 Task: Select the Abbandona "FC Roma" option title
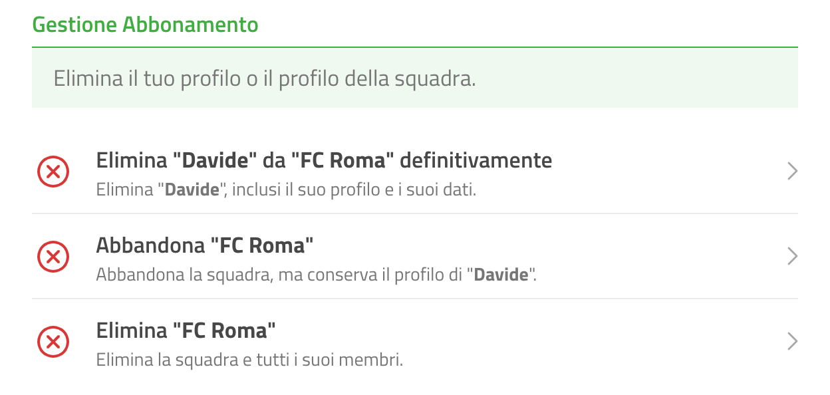coord(205,245)
